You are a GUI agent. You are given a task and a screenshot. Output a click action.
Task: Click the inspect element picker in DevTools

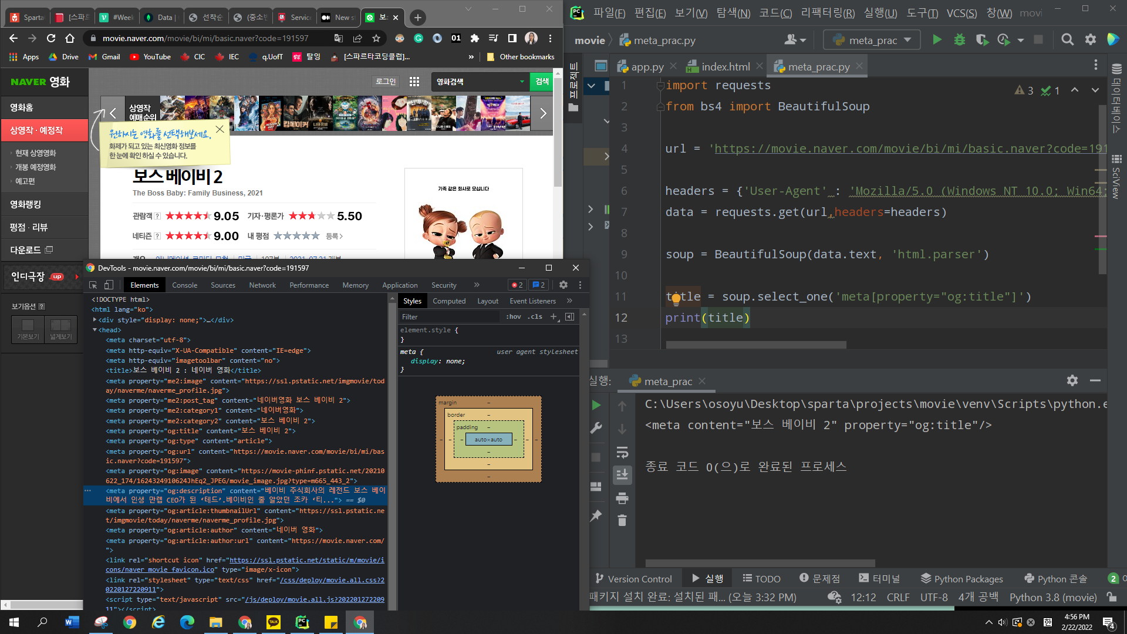(93, 285)
